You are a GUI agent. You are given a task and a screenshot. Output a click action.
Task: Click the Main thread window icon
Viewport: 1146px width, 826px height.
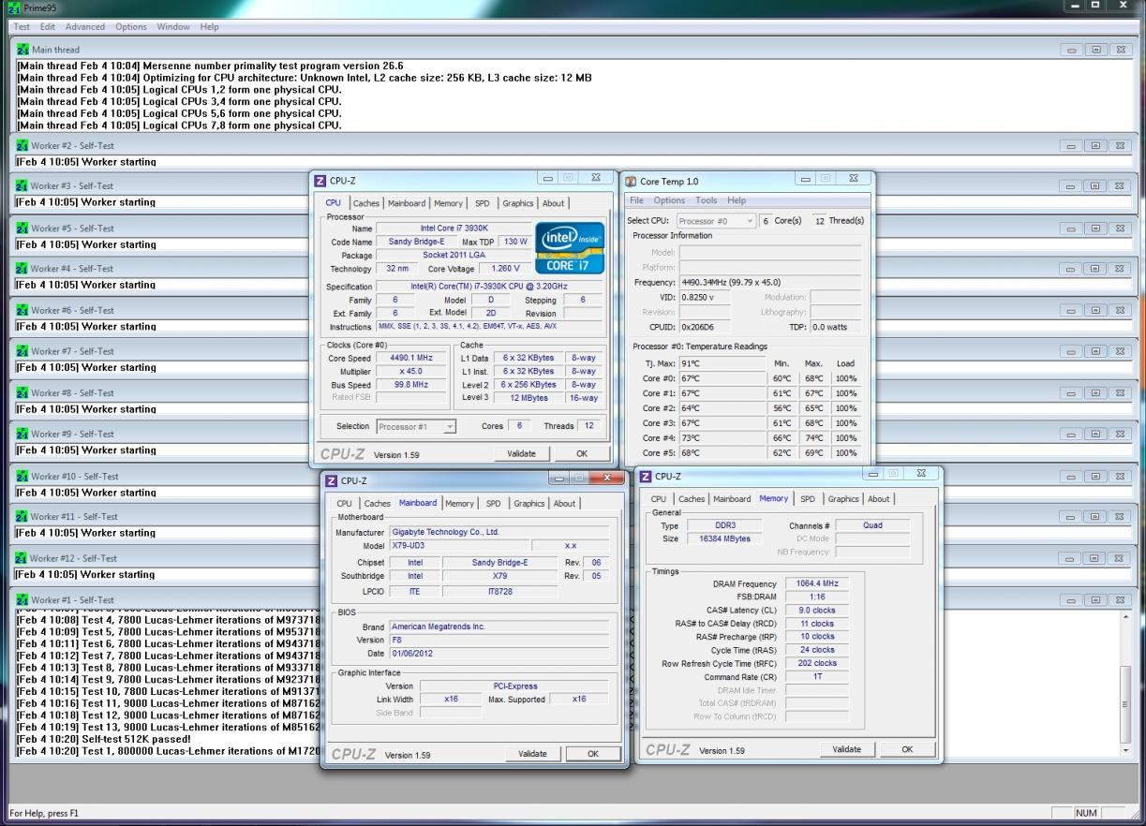coord(22,50)
